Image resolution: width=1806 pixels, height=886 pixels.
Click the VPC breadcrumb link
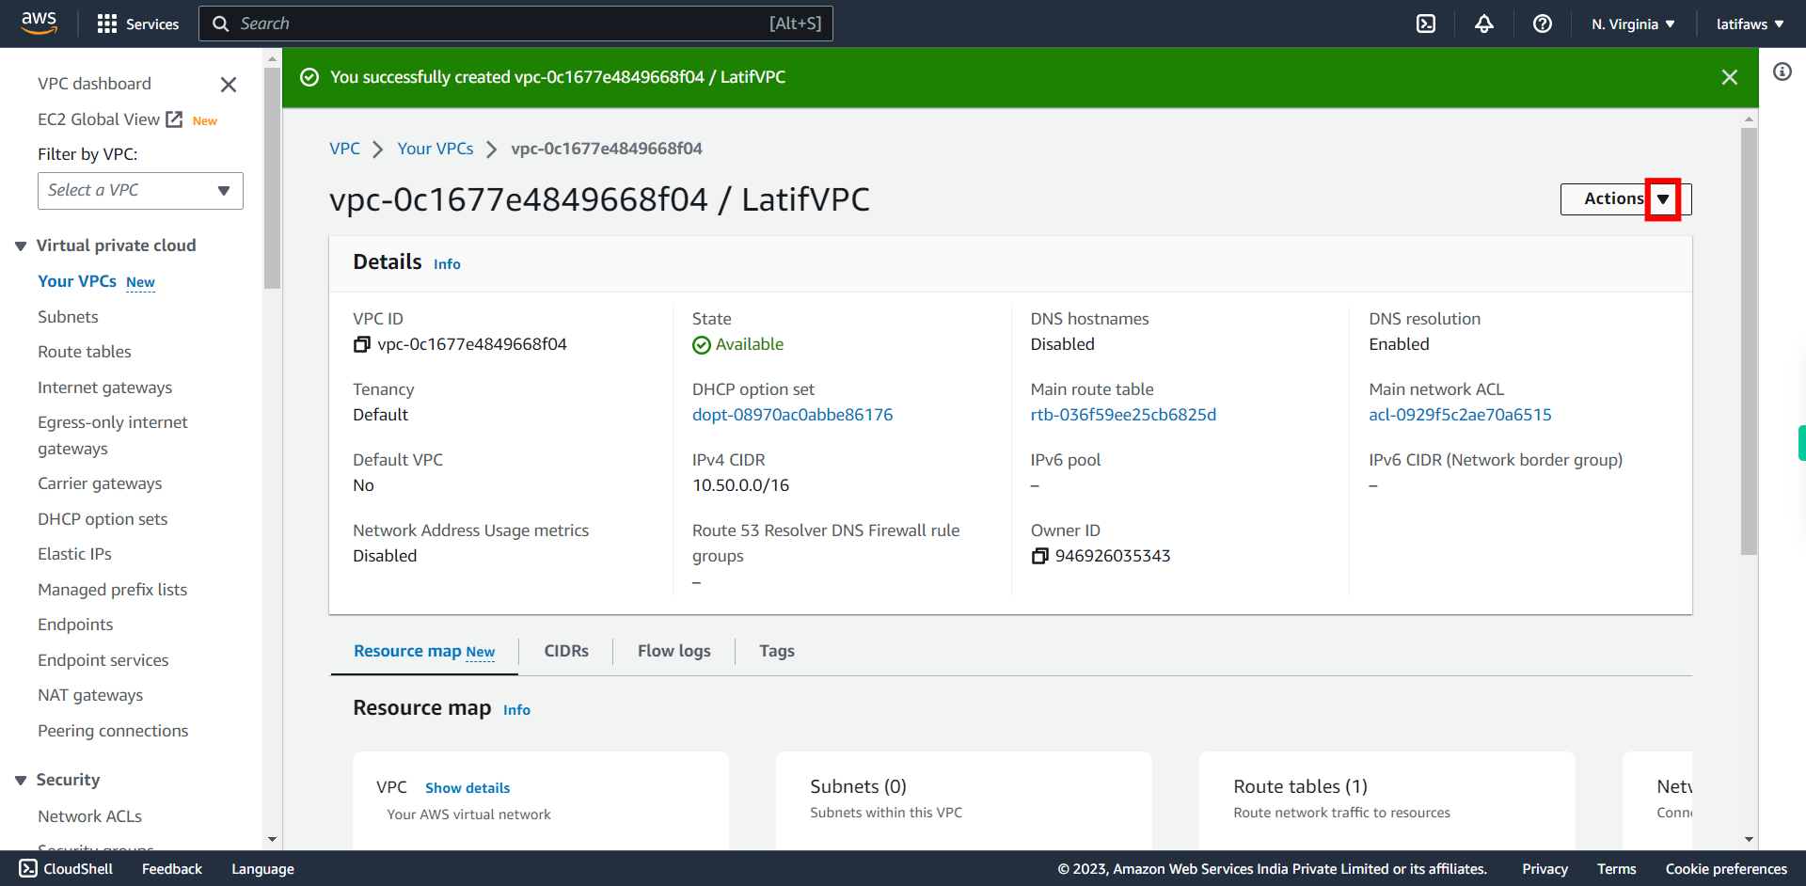[x=344, y=149]
